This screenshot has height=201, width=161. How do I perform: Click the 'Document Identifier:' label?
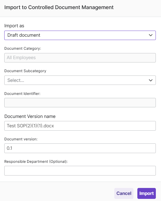tap(22, 94)
